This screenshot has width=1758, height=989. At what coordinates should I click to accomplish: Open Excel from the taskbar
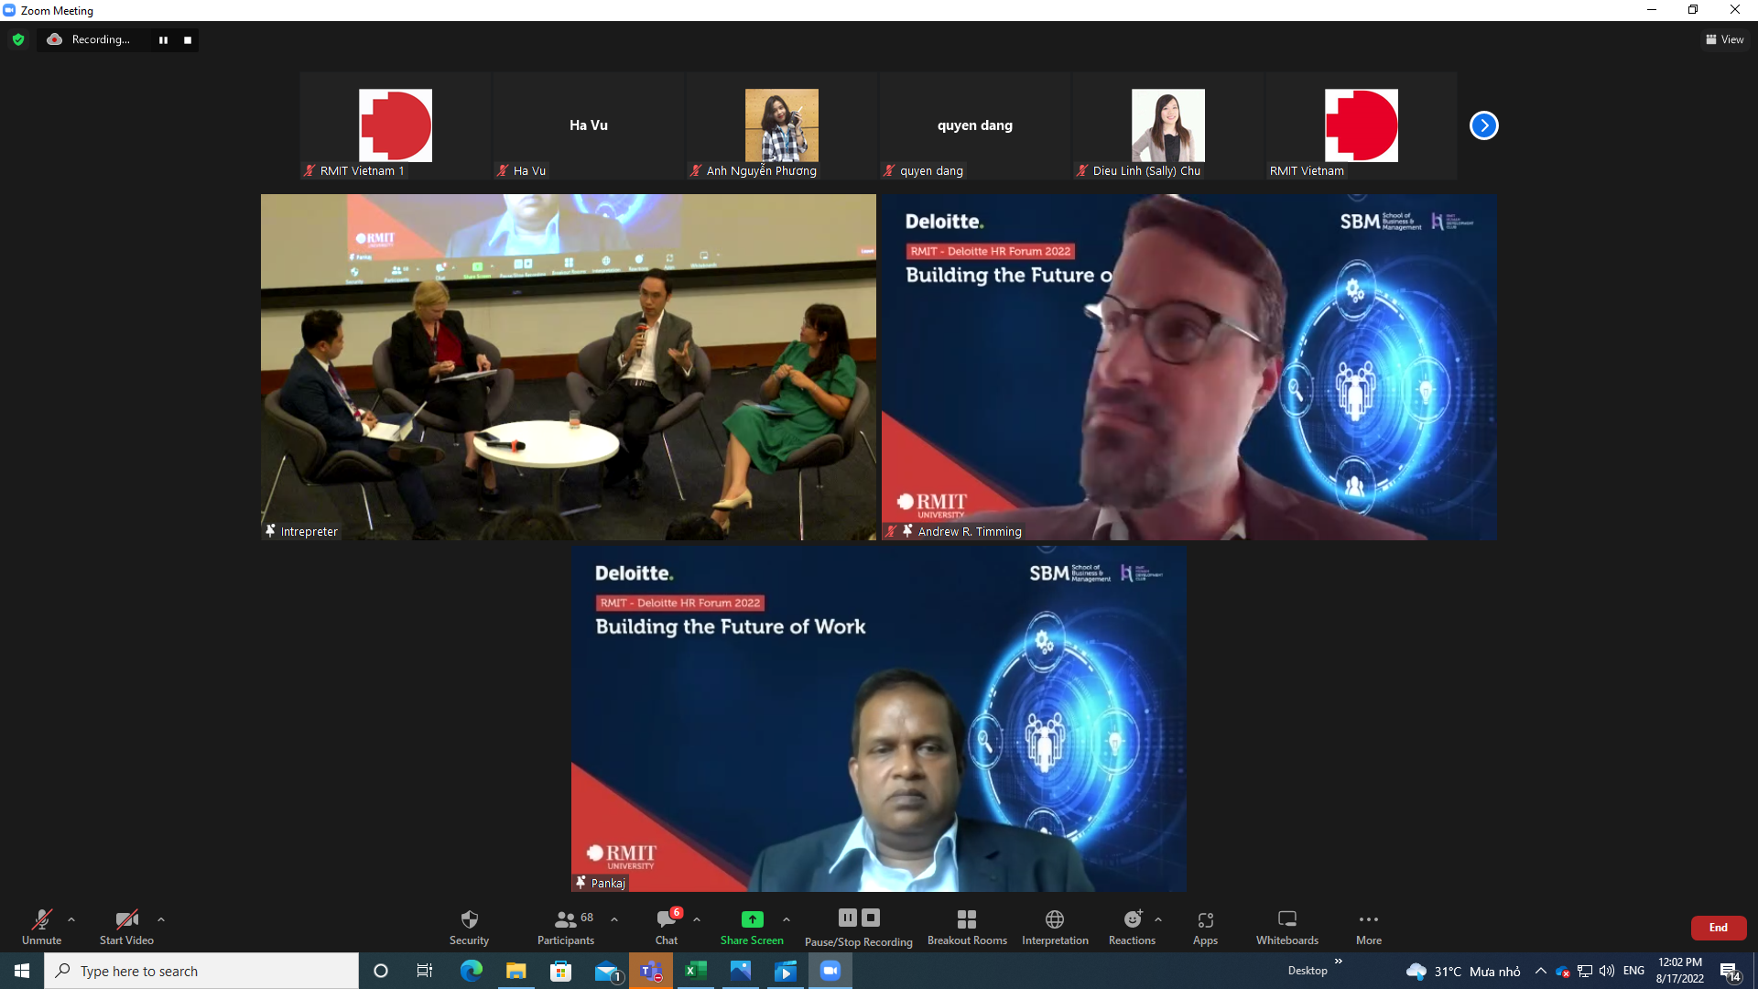(x=696, y=971)
